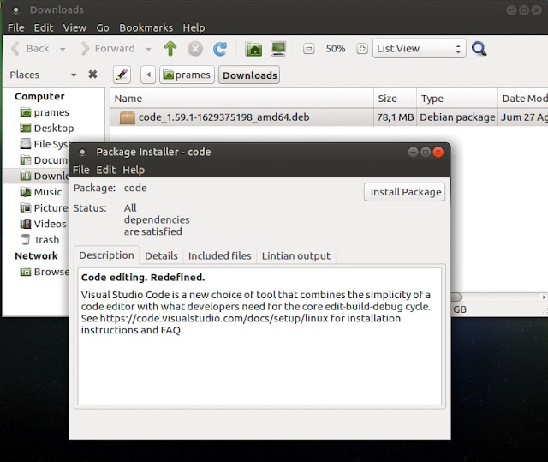Screen dimensions: 548x462
Task: Click the Debian package type cell
Action: click(x=457, y=117)
